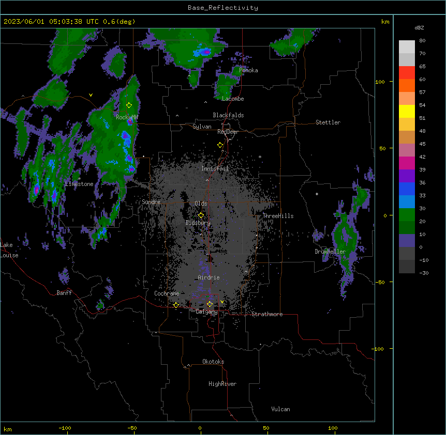446x435 pixels.
Task: Click the Didsbury label
Action: click(x=198, y=223)
